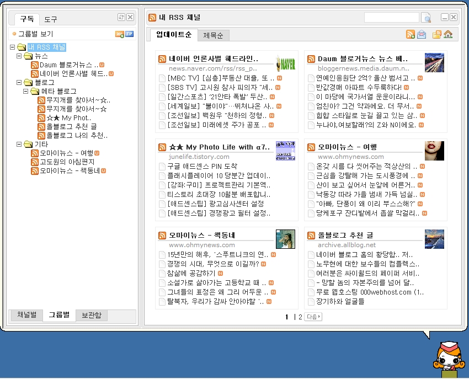Select Daum 블로거뉴스 in tree
Screen dimensions: 469x379
[x=69, y=65]
